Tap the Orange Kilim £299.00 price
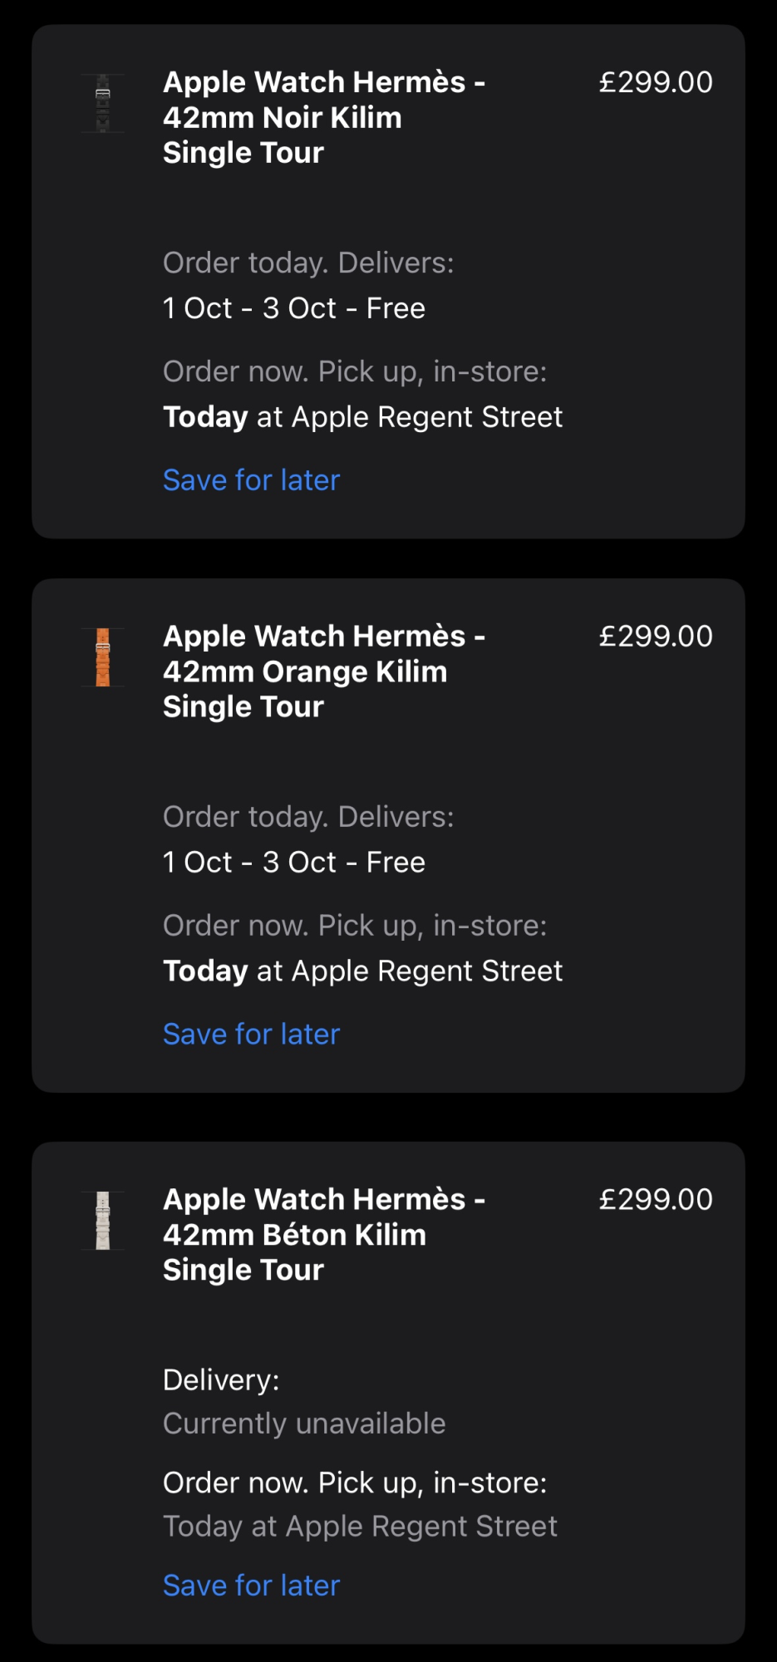This screenshot has height=1662, width=777. tap(656, 637)
